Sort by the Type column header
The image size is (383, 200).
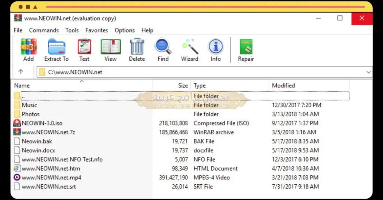point(230,85)
